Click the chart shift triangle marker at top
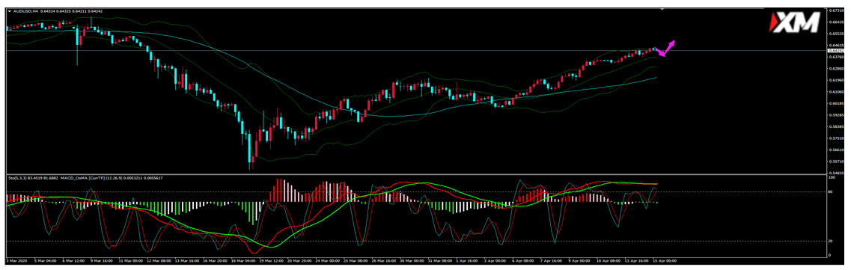The image size is (854, 270). [x=663, y=10]
